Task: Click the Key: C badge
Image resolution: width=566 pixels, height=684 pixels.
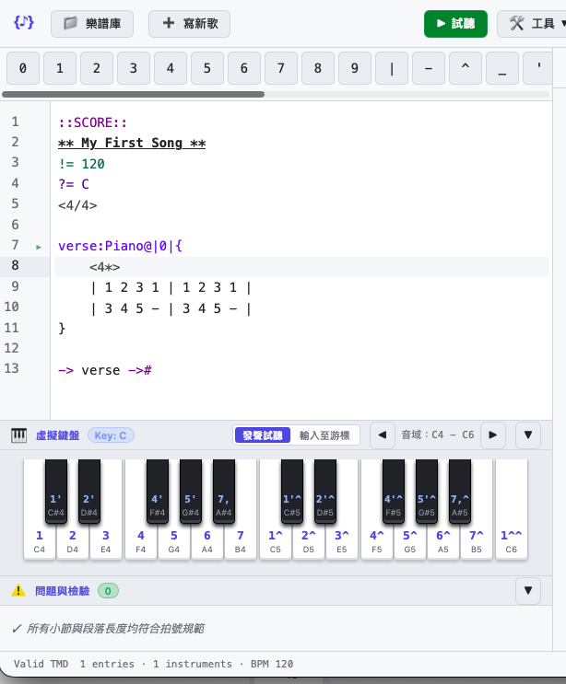Action: click(111, 435)
